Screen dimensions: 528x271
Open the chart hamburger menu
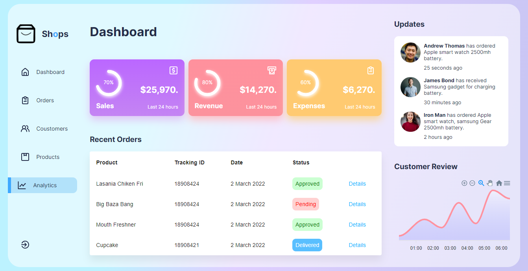[x=507, y=183]
